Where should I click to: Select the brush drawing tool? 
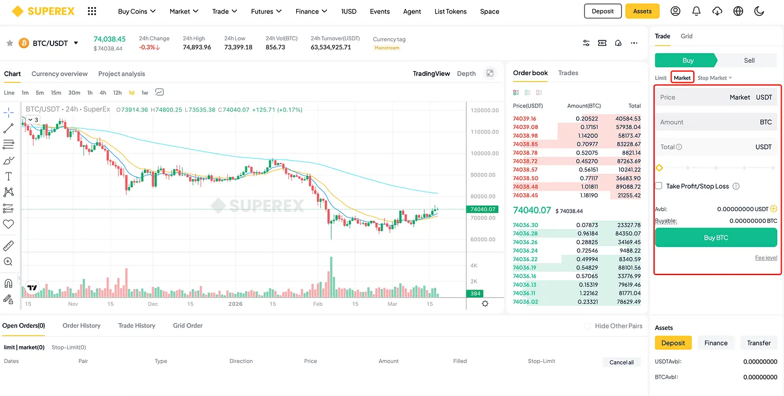[8, 160]
